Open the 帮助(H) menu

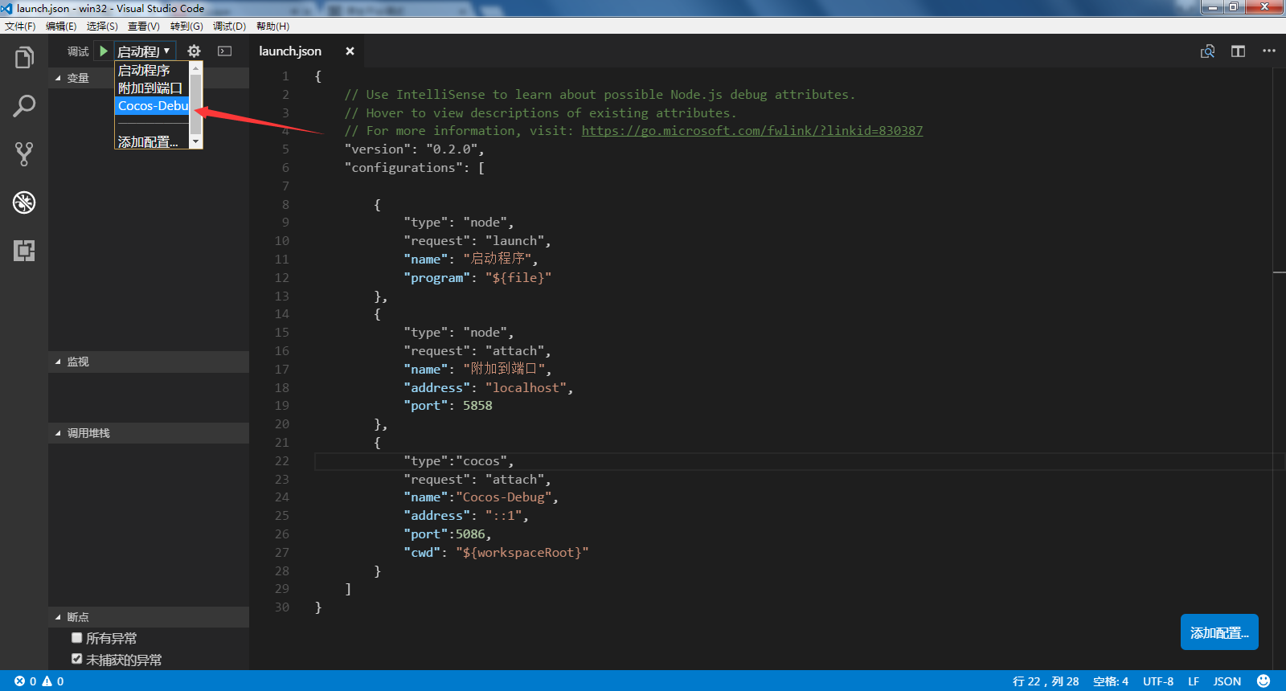[x=272, y=27]
